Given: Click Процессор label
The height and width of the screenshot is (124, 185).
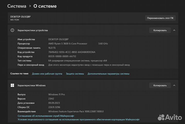Looking at the screenshot, I should [x=24, y=43].
